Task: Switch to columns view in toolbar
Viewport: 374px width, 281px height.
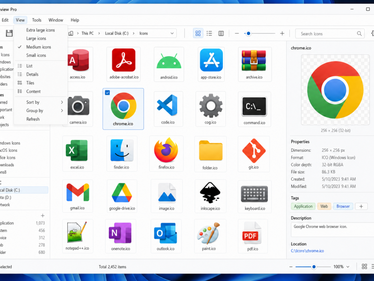Action: [x=221, y=33]
